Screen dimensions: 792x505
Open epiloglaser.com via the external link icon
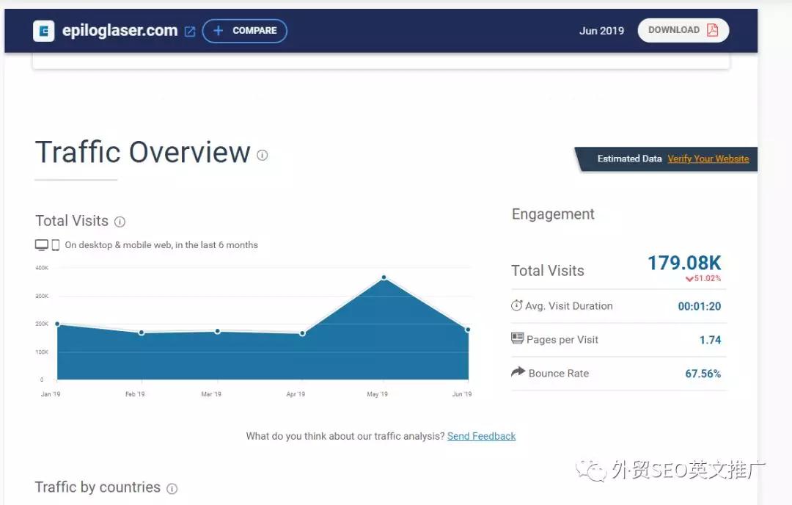tap(189, 31)
